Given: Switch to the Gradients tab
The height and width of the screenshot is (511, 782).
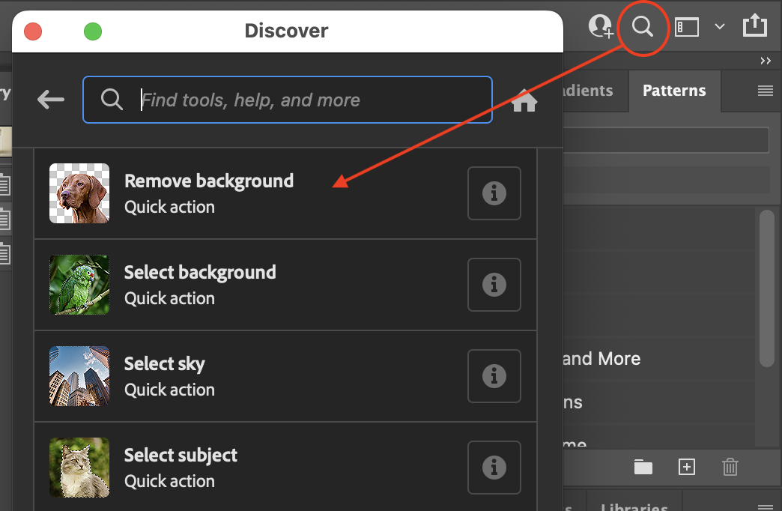Looking at the screenshot, I should point(591,91).
